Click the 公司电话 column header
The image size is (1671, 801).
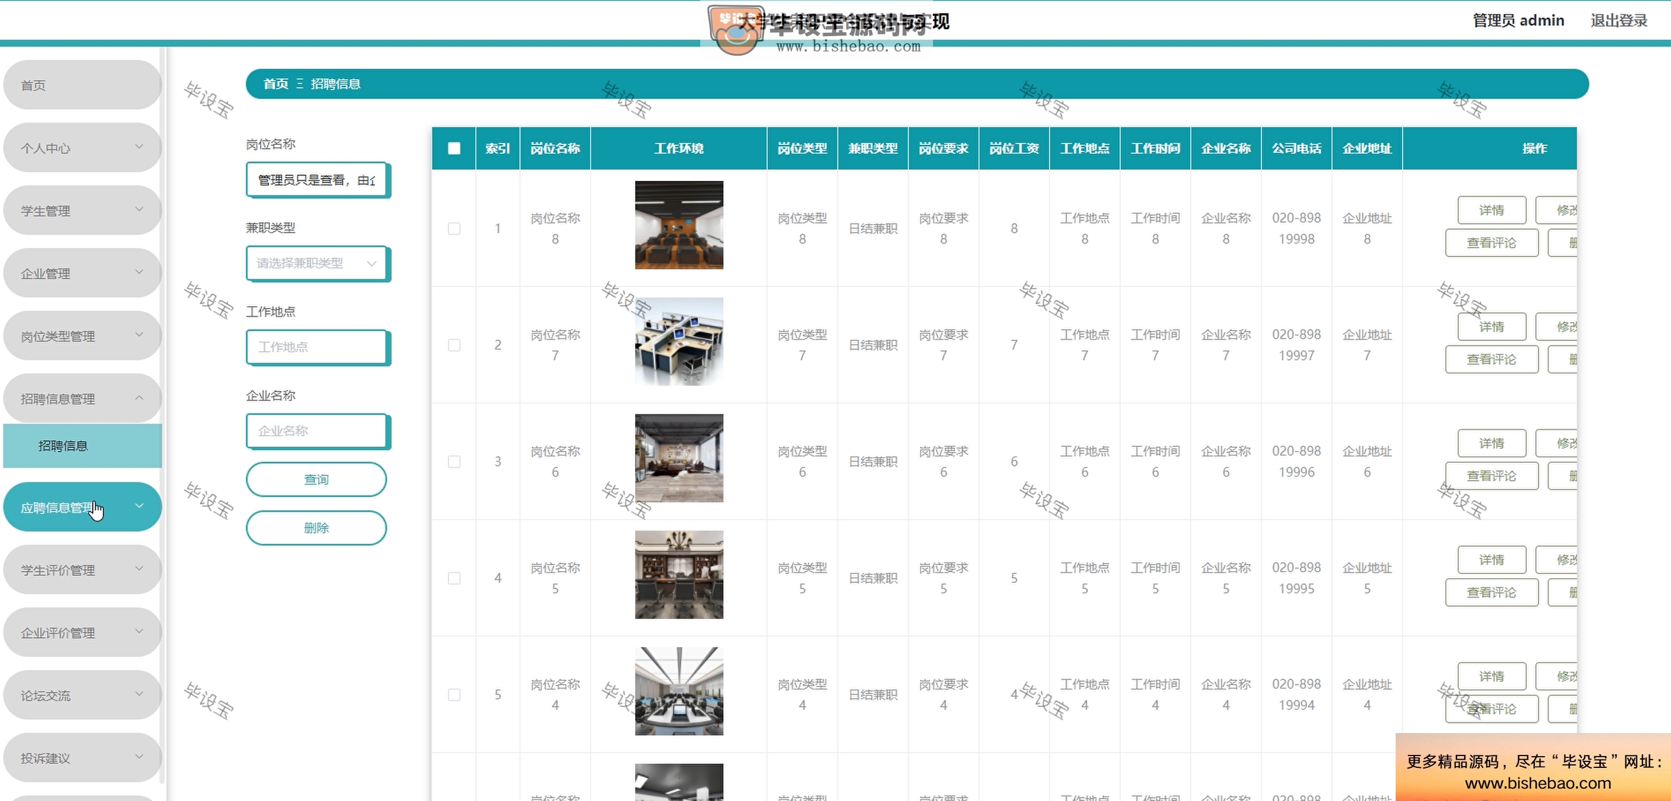click(x=1296, y=148)
